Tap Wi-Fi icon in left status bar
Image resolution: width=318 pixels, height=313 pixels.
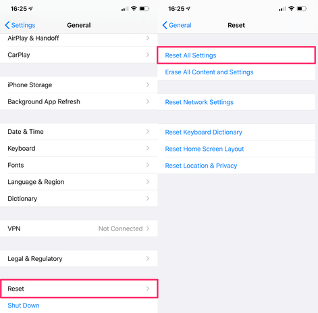(x=134, y=9)
